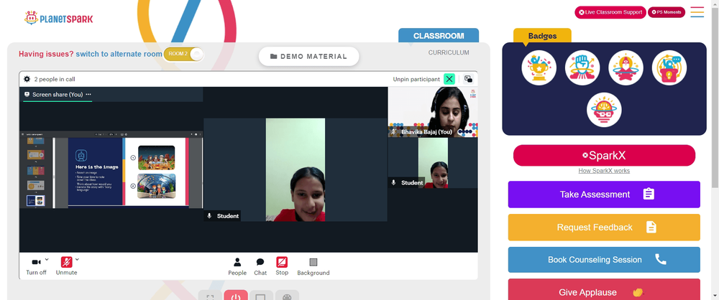Click the pinned Student main video
This screenshot has width=719, height=300.
pyautogui.click(x=296, y=169)
